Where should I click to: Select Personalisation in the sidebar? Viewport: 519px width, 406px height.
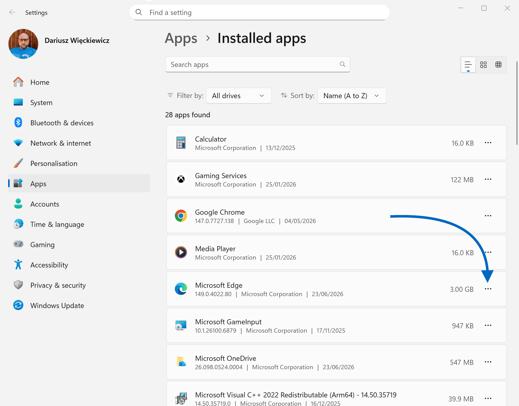pyautogui.click(x=79, y=163)
